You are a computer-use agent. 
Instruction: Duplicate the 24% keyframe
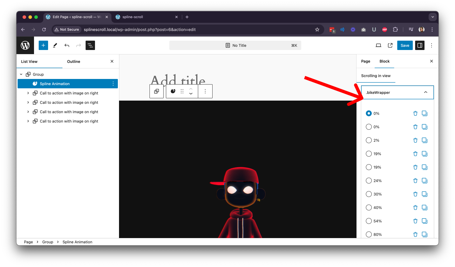click(x=425, y=181)
